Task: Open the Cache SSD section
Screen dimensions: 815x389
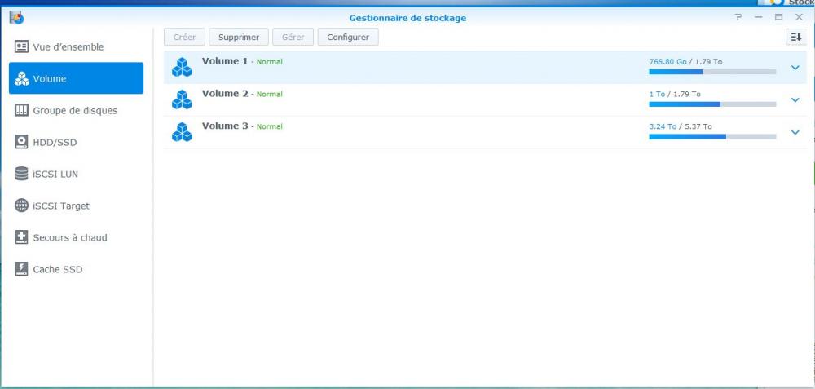Action: [76, 269]
